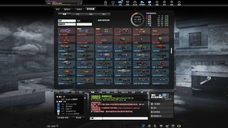Select the SPAS12 shotgun card
Screen dimensions: 228x128
click(85, 81)
